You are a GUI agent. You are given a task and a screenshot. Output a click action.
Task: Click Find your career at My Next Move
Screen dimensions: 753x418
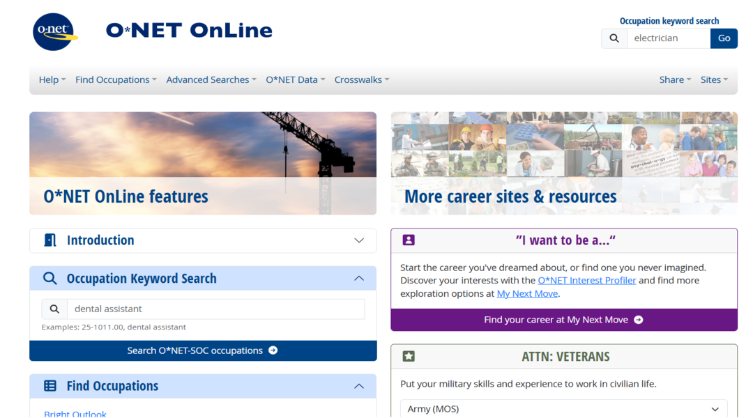coord(563,320)
